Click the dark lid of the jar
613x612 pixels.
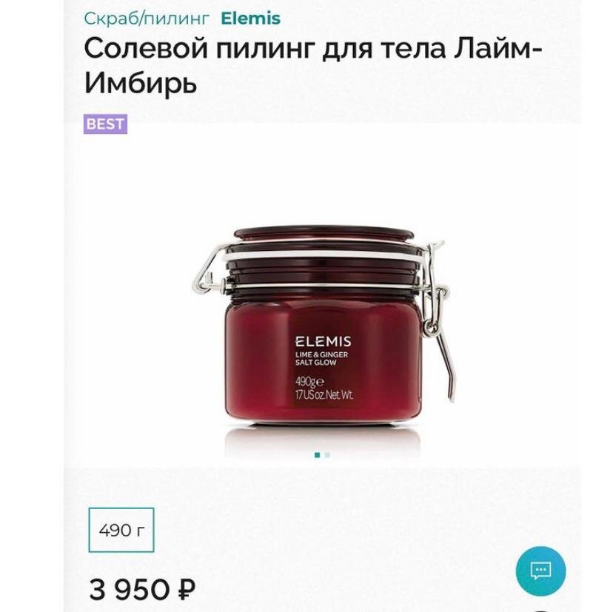(324, 259)
